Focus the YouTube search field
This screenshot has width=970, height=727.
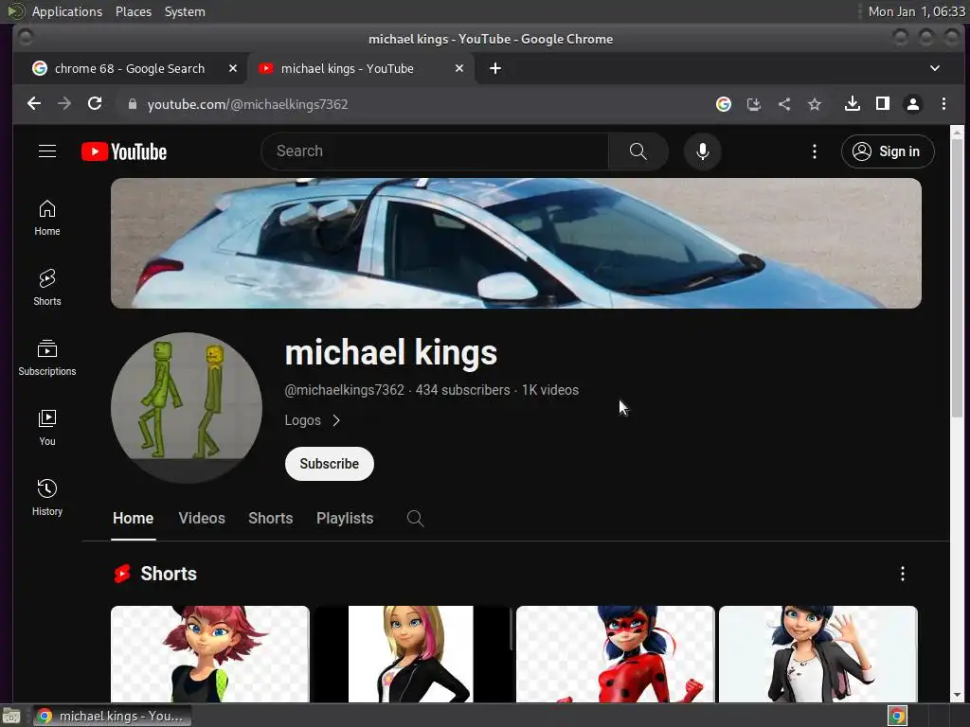[x=435, y=151]
